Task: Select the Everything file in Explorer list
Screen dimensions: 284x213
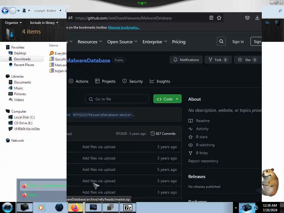Action: (x=58, y=53)
